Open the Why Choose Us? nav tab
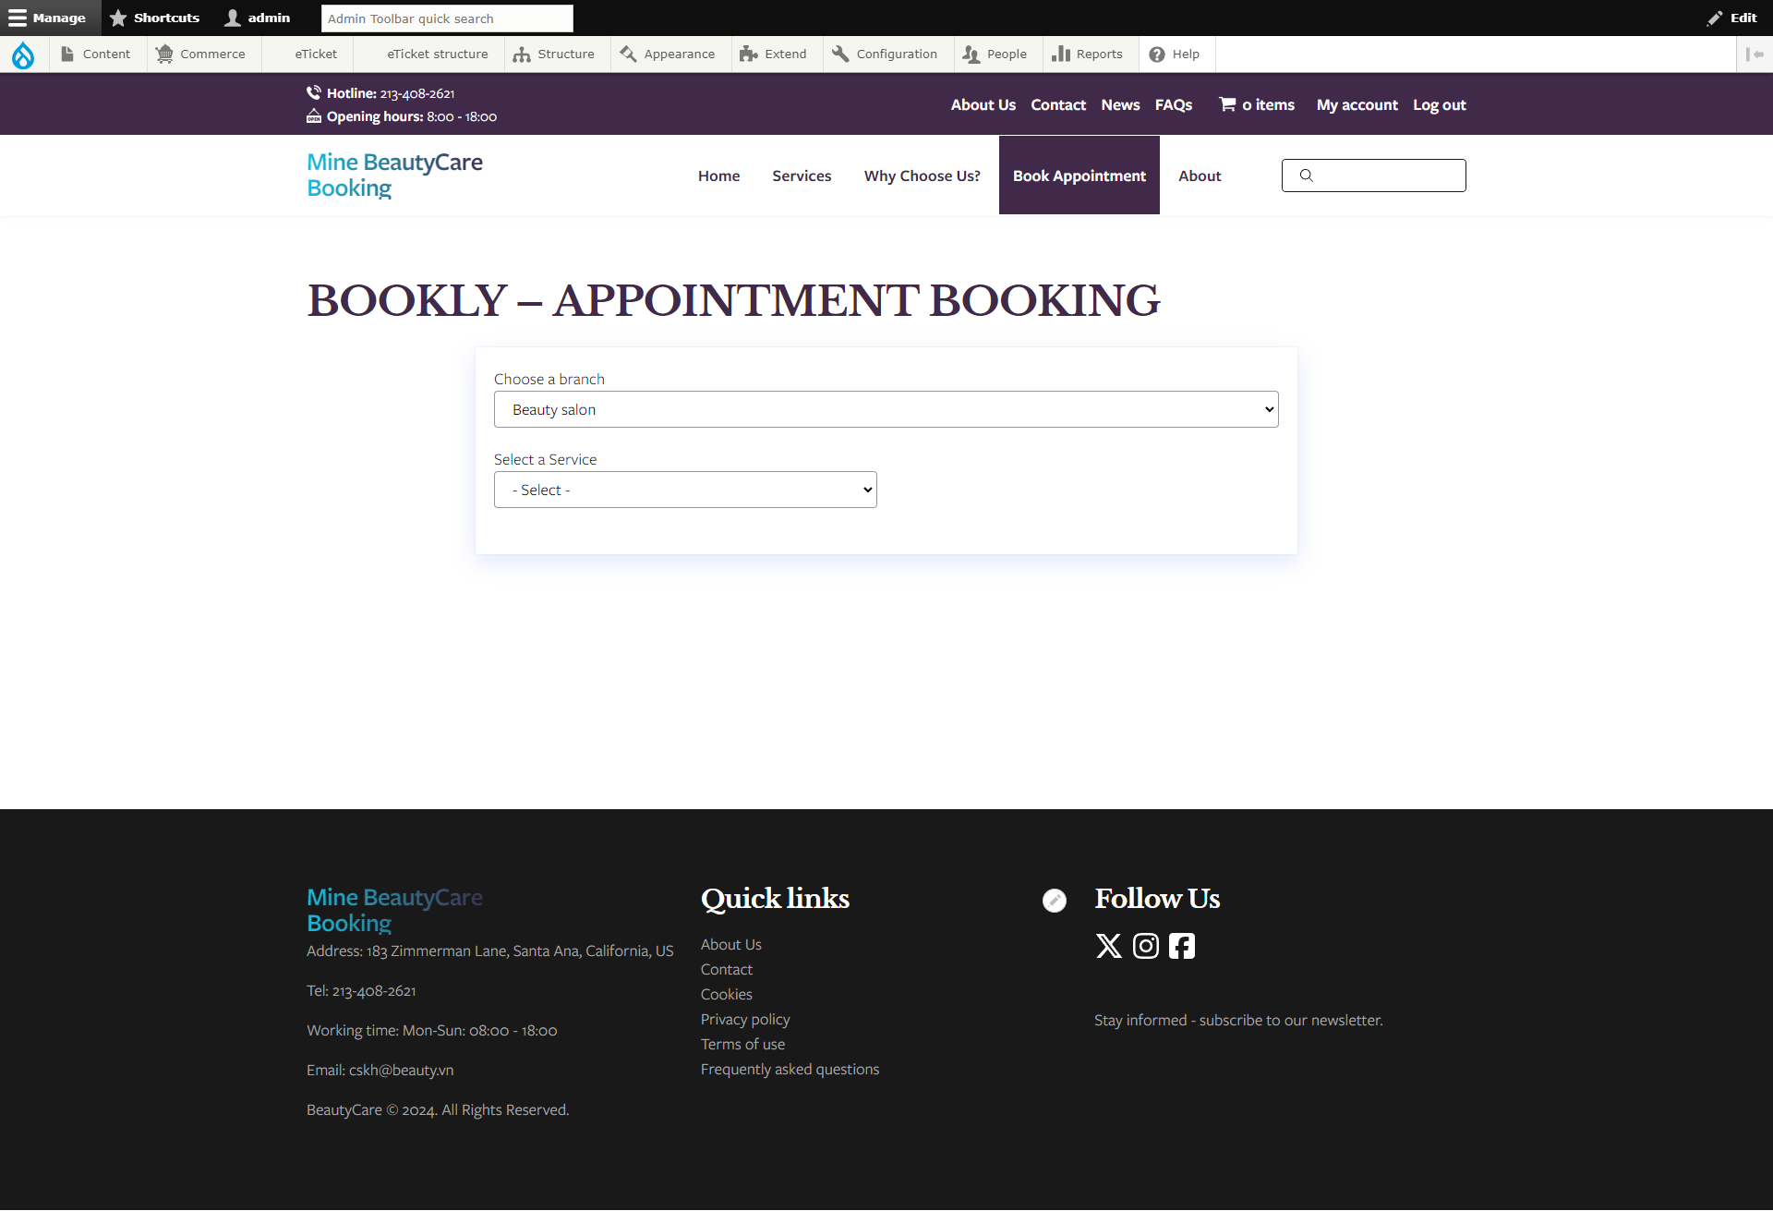Viewport: 1773px width, 1211px height. coord(922,176)
